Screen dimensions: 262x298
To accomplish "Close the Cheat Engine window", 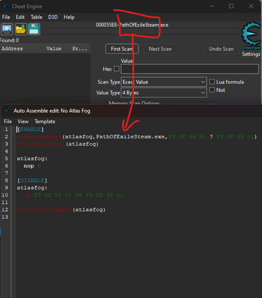I will pos(251,6).
